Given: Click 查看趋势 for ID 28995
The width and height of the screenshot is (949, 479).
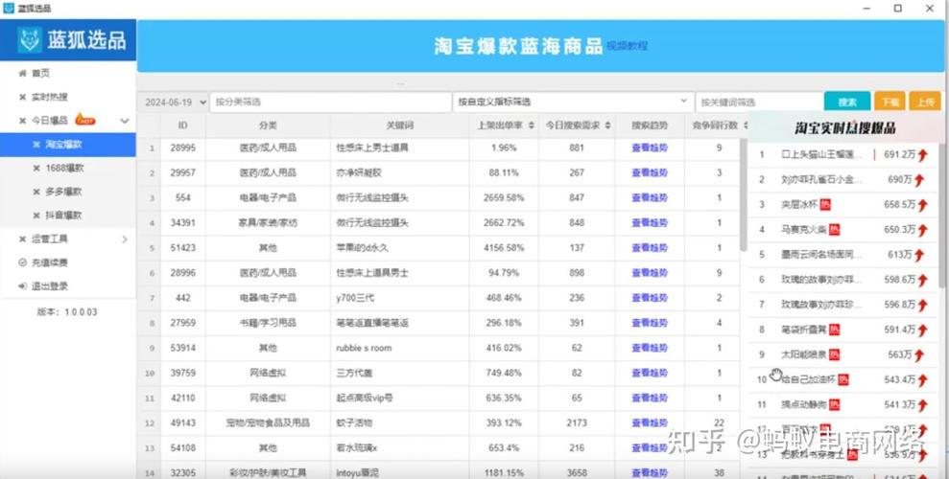Looking at the screenshot, I should 650,148.
